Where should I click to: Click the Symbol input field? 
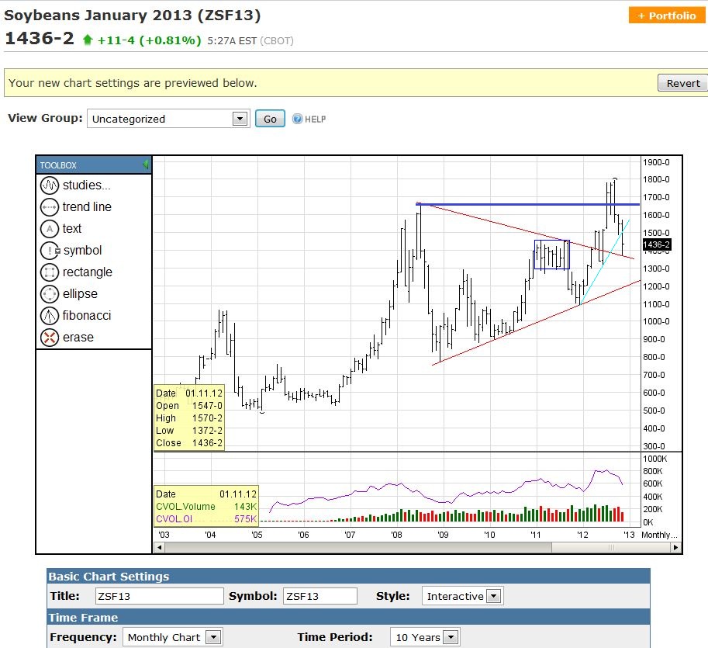click(320, 596)
